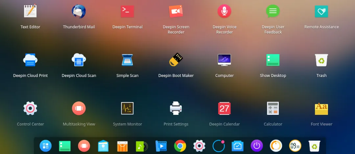Open Deepin Screen Recorder

pos(176,11)
